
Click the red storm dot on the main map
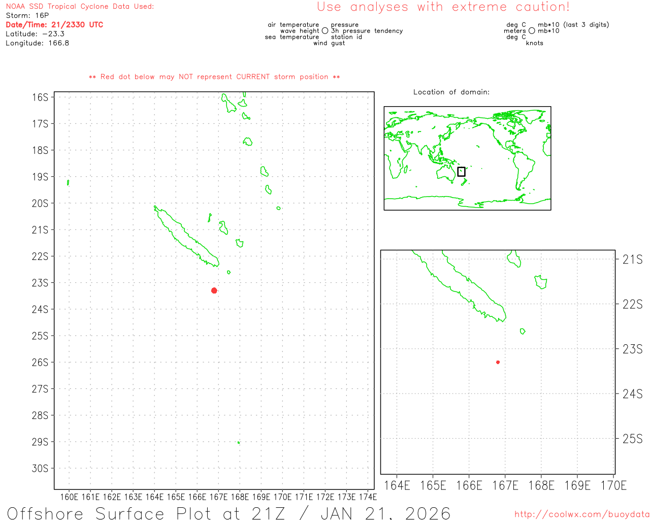pyautogui.click(x=214, y=290)
